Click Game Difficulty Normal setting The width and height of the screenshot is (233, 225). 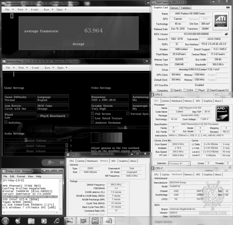[20, 98]
